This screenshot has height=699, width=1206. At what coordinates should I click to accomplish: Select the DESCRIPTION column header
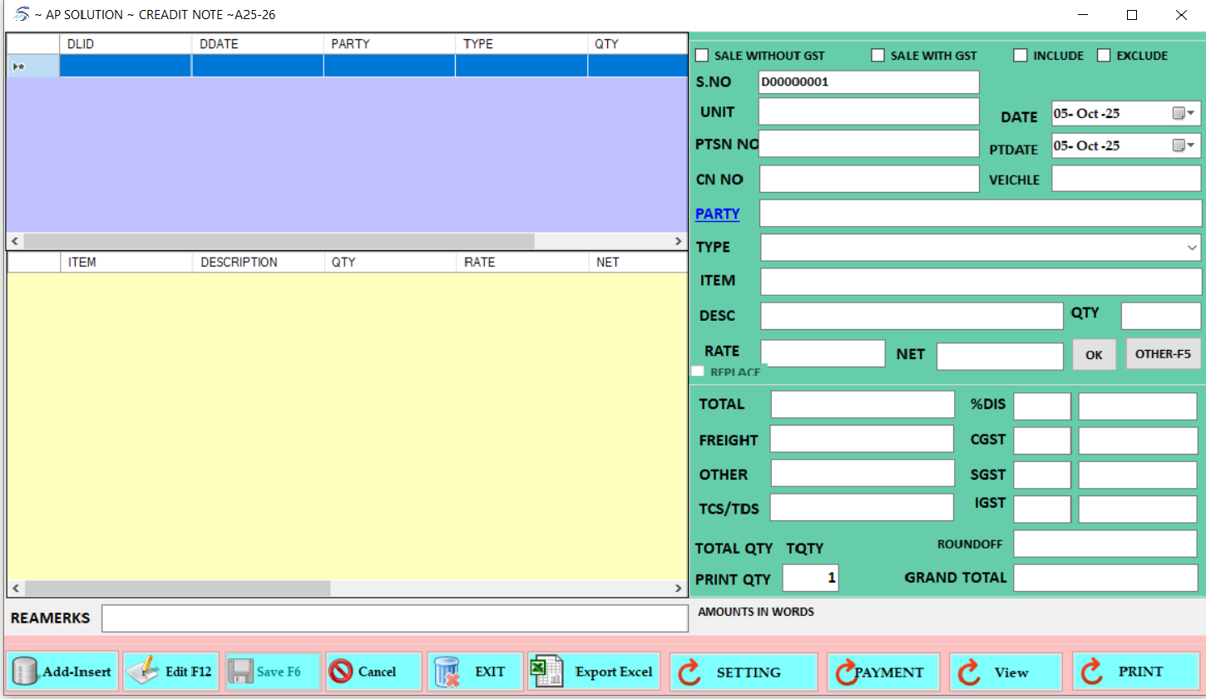point(258,262)
